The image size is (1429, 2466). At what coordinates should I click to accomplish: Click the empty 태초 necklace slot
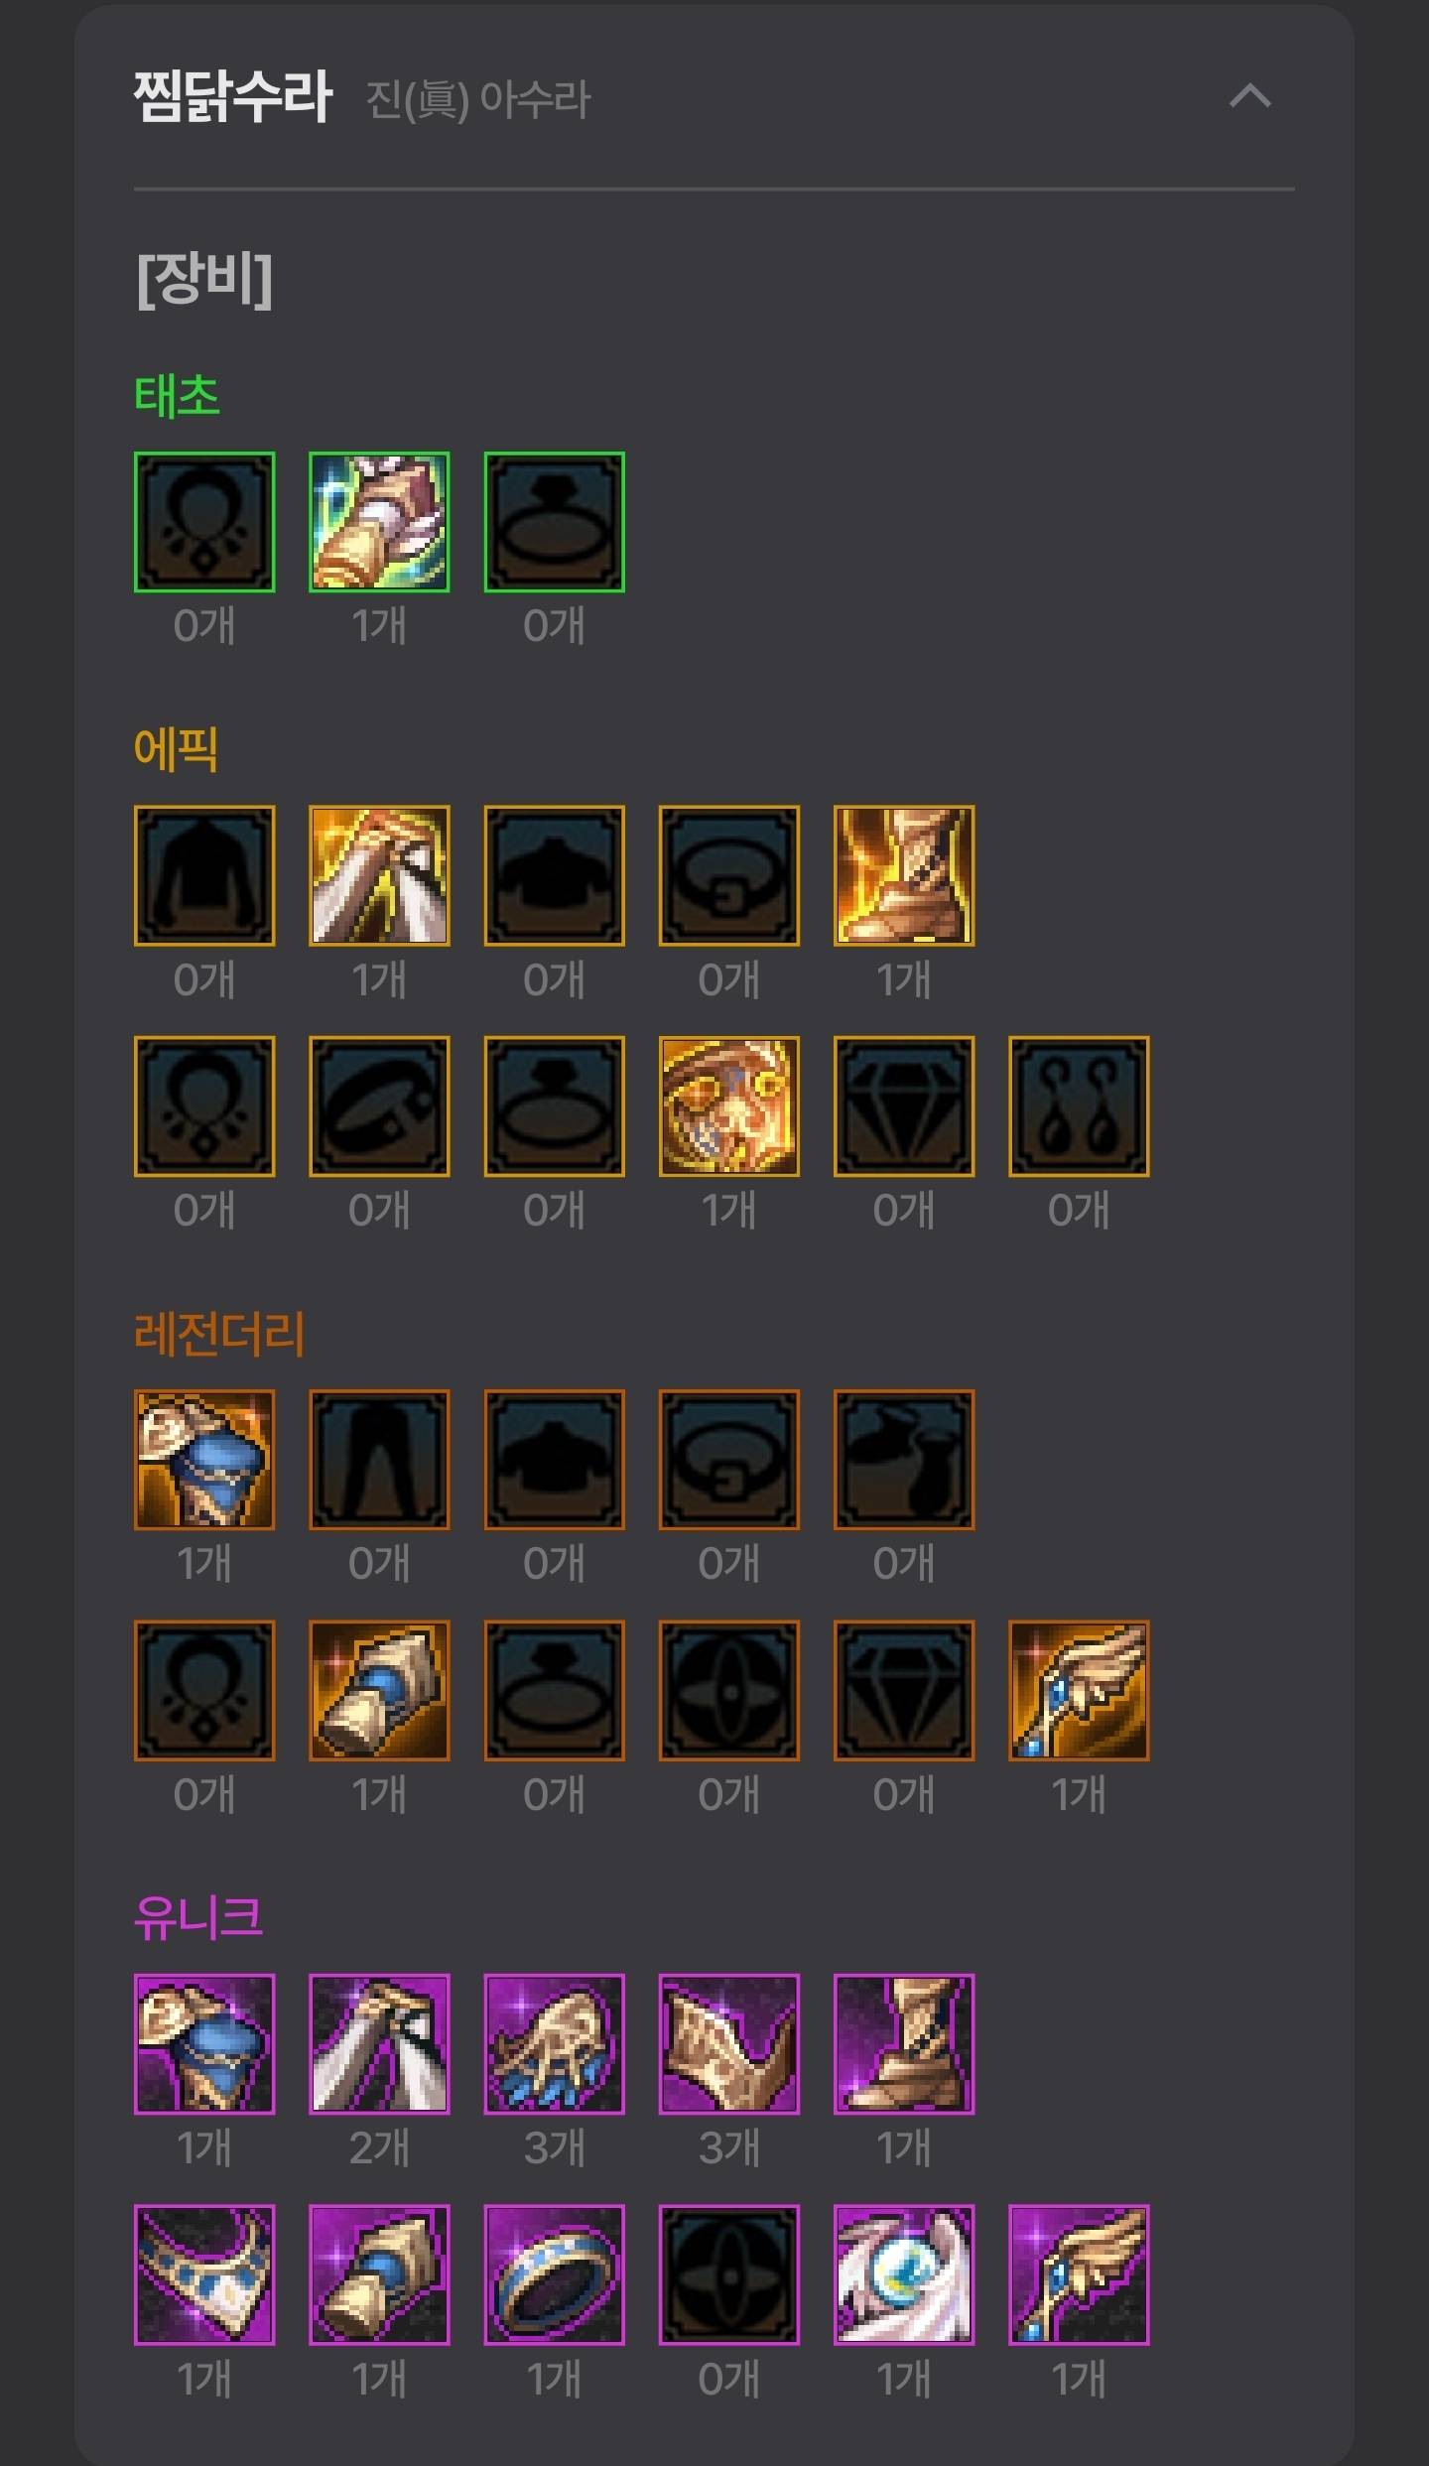pos(204,522)
